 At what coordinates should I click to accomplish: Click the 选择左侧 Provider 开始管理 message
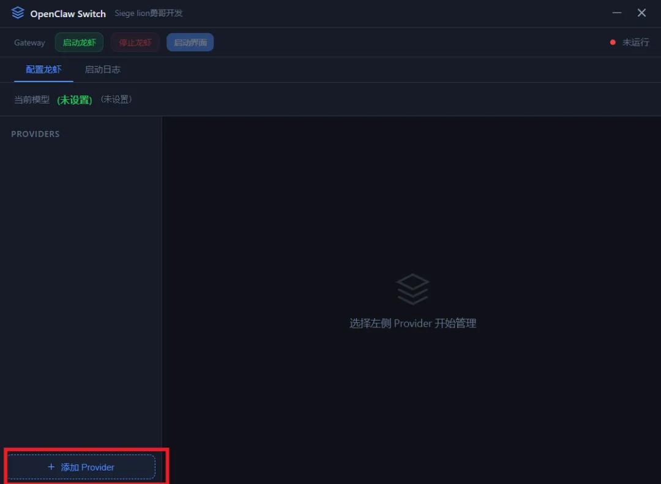pos(413,323)
